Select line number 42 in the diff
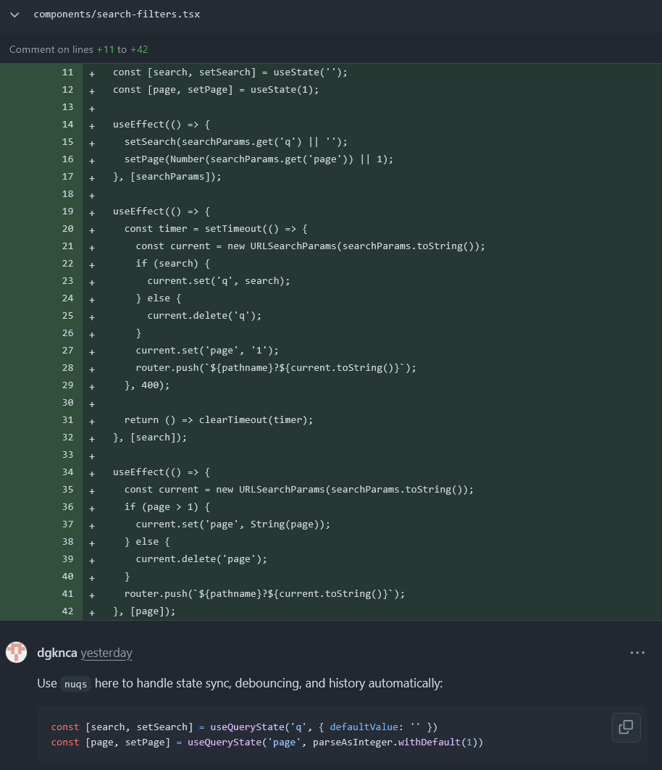 (68, 611)
